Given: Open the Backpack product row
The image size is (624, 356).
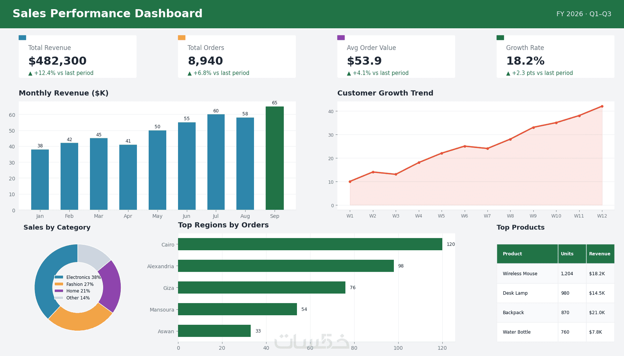Looking at the screenshot, I should [x=556, y=312].
